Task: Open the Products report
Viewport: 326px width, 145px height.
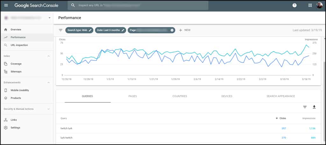Action: pos(16,98)
